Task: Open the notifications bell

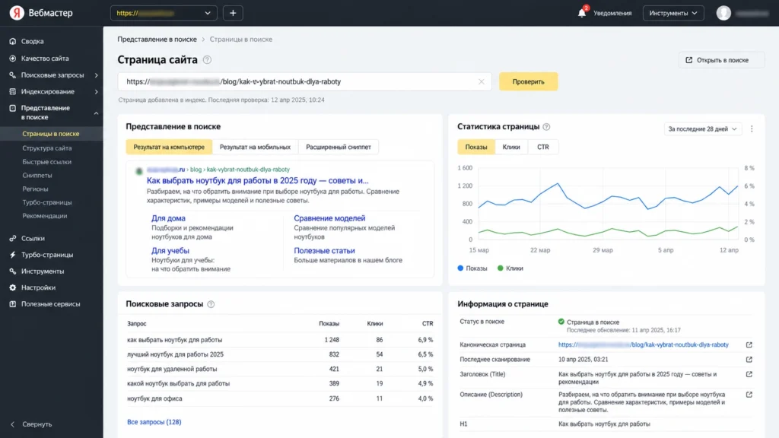Action: (582, 12)
